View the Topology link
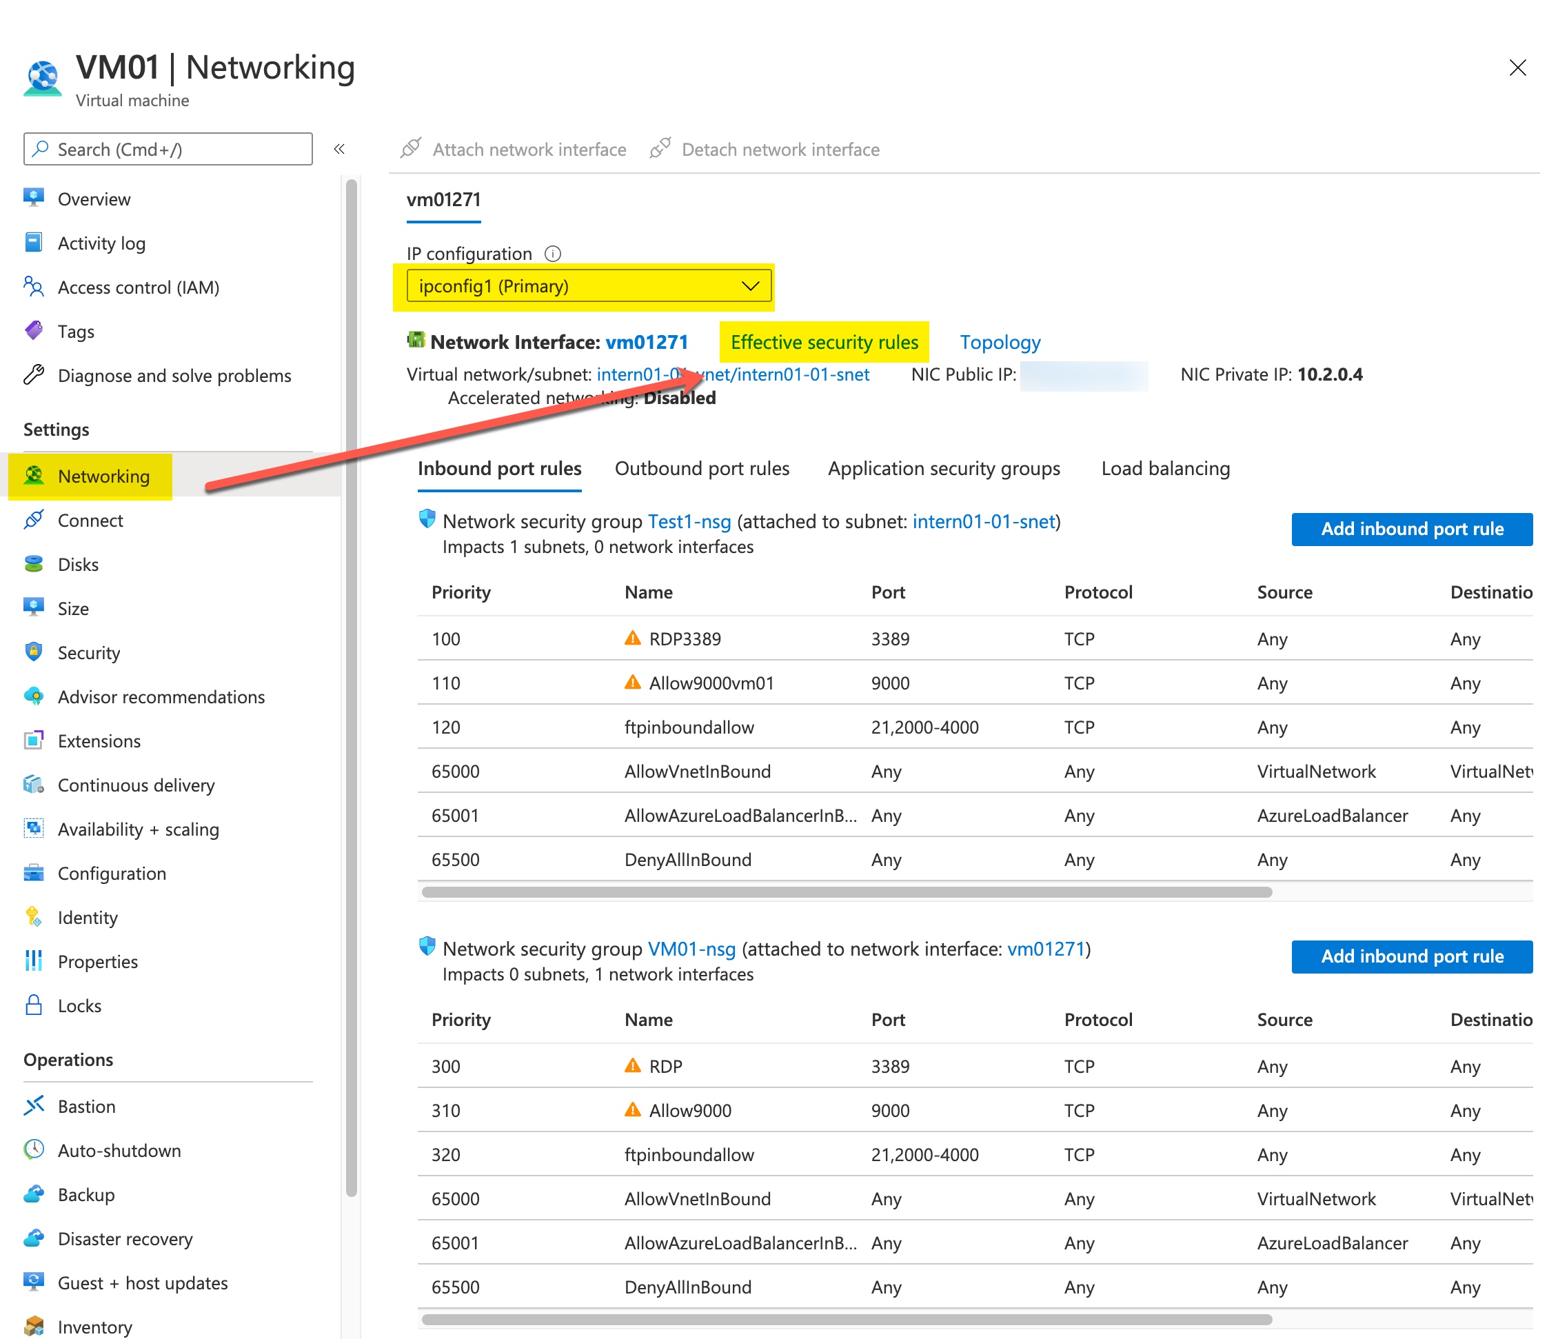Screen dimensions: 1558x1339 point(1000,341)
